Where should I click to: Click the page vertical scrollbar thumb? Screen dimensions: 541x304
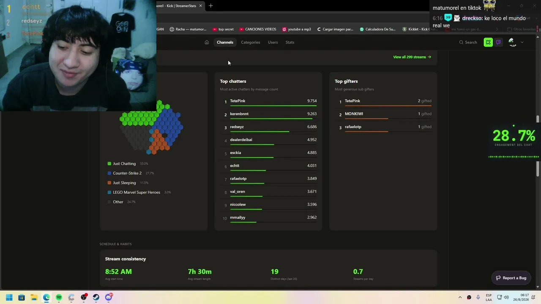point(538,147)
